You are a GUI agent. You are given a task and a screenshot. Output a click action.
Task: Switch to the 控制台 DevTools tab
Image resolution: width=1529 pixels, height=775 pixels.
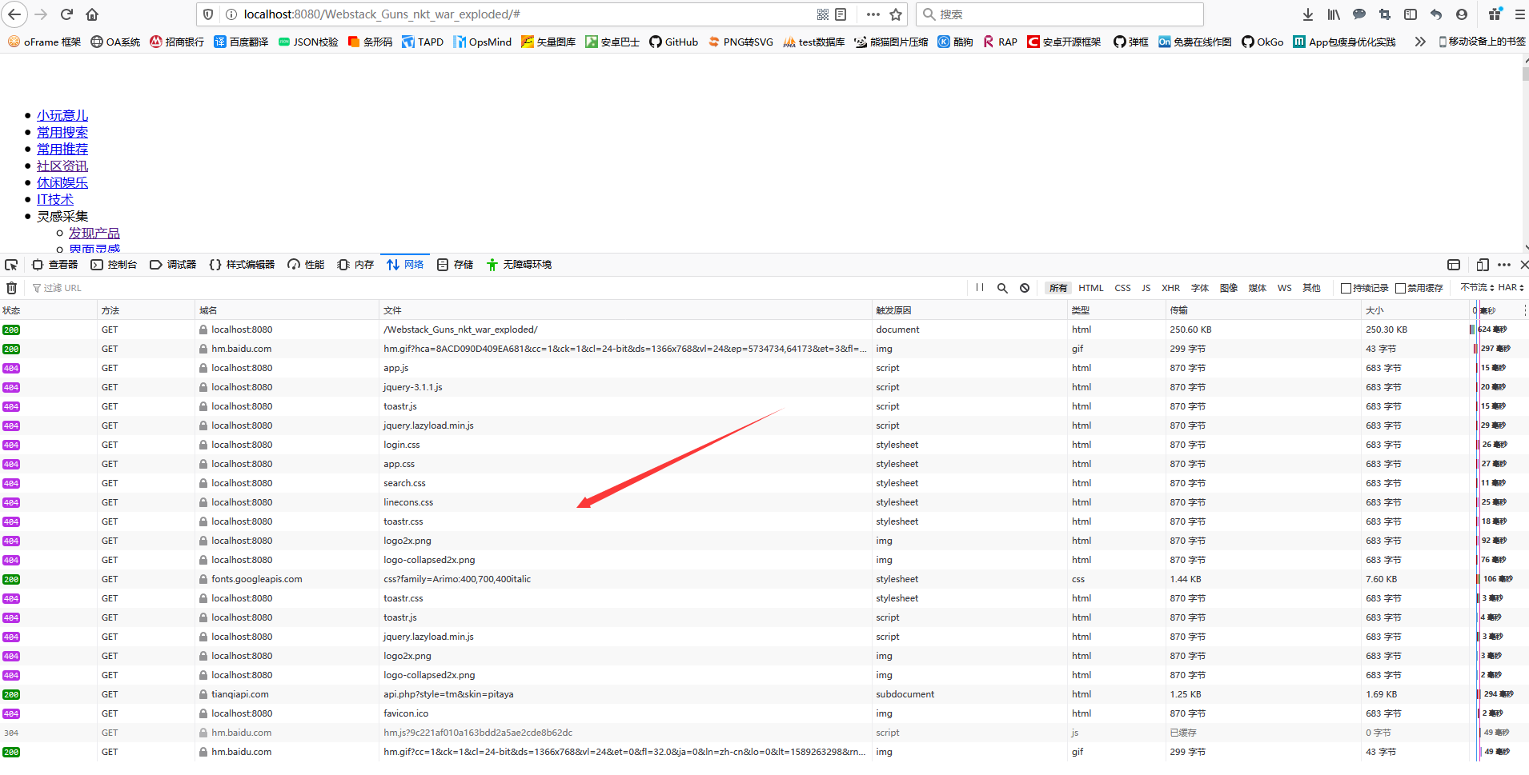(121, 264)
